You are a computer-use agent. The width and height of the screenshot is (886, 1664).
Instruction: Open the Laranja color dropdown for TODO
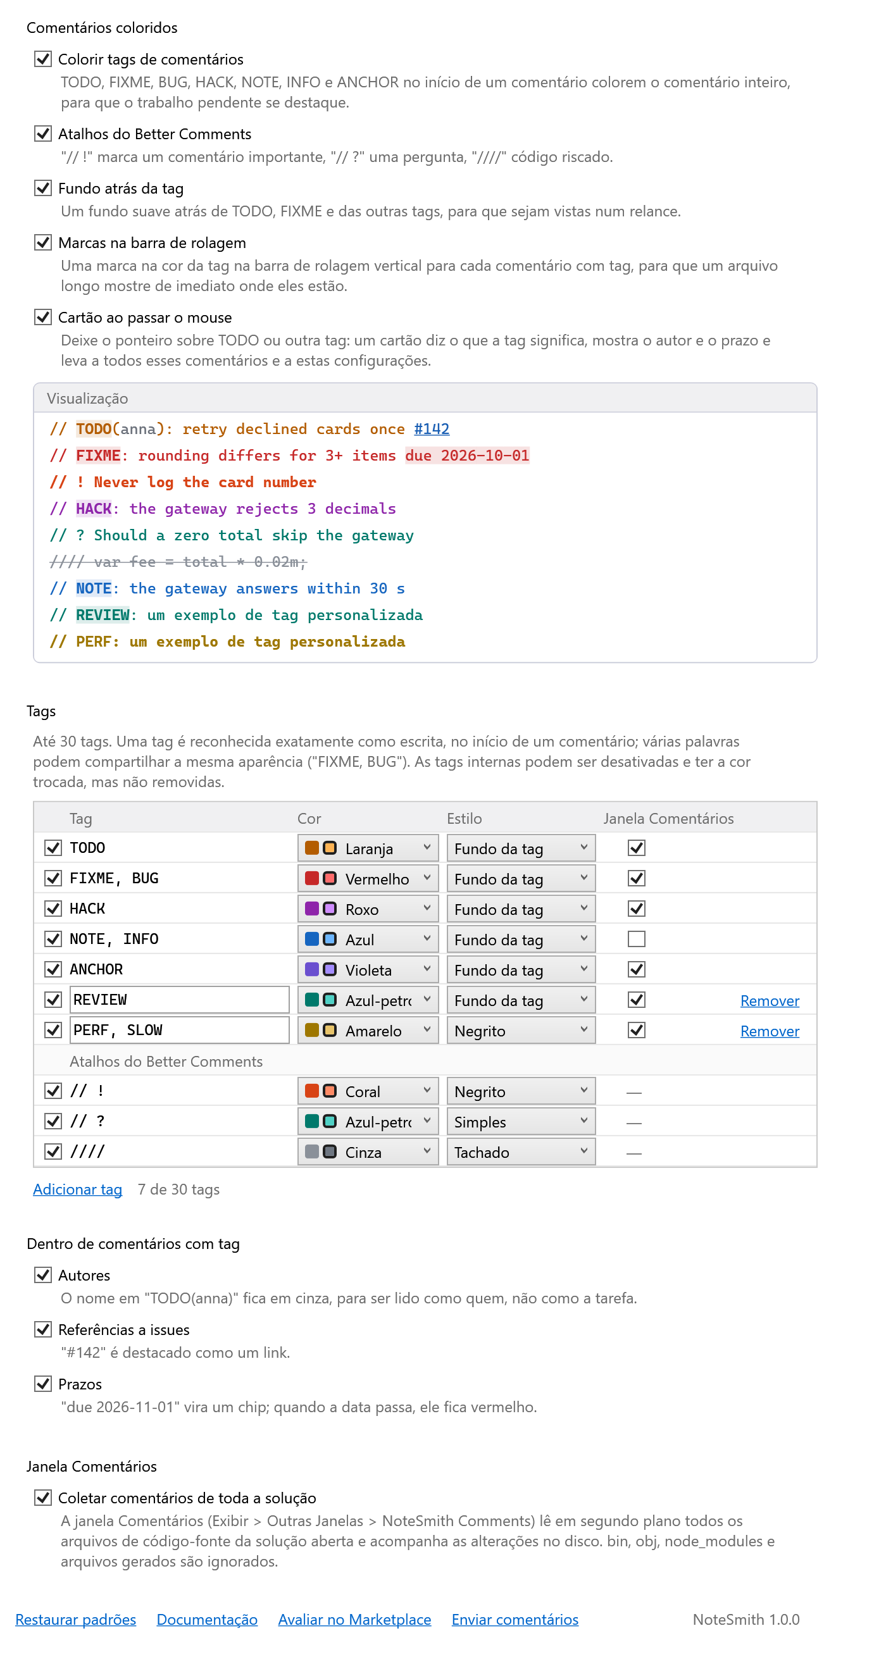tap(368, 848)
